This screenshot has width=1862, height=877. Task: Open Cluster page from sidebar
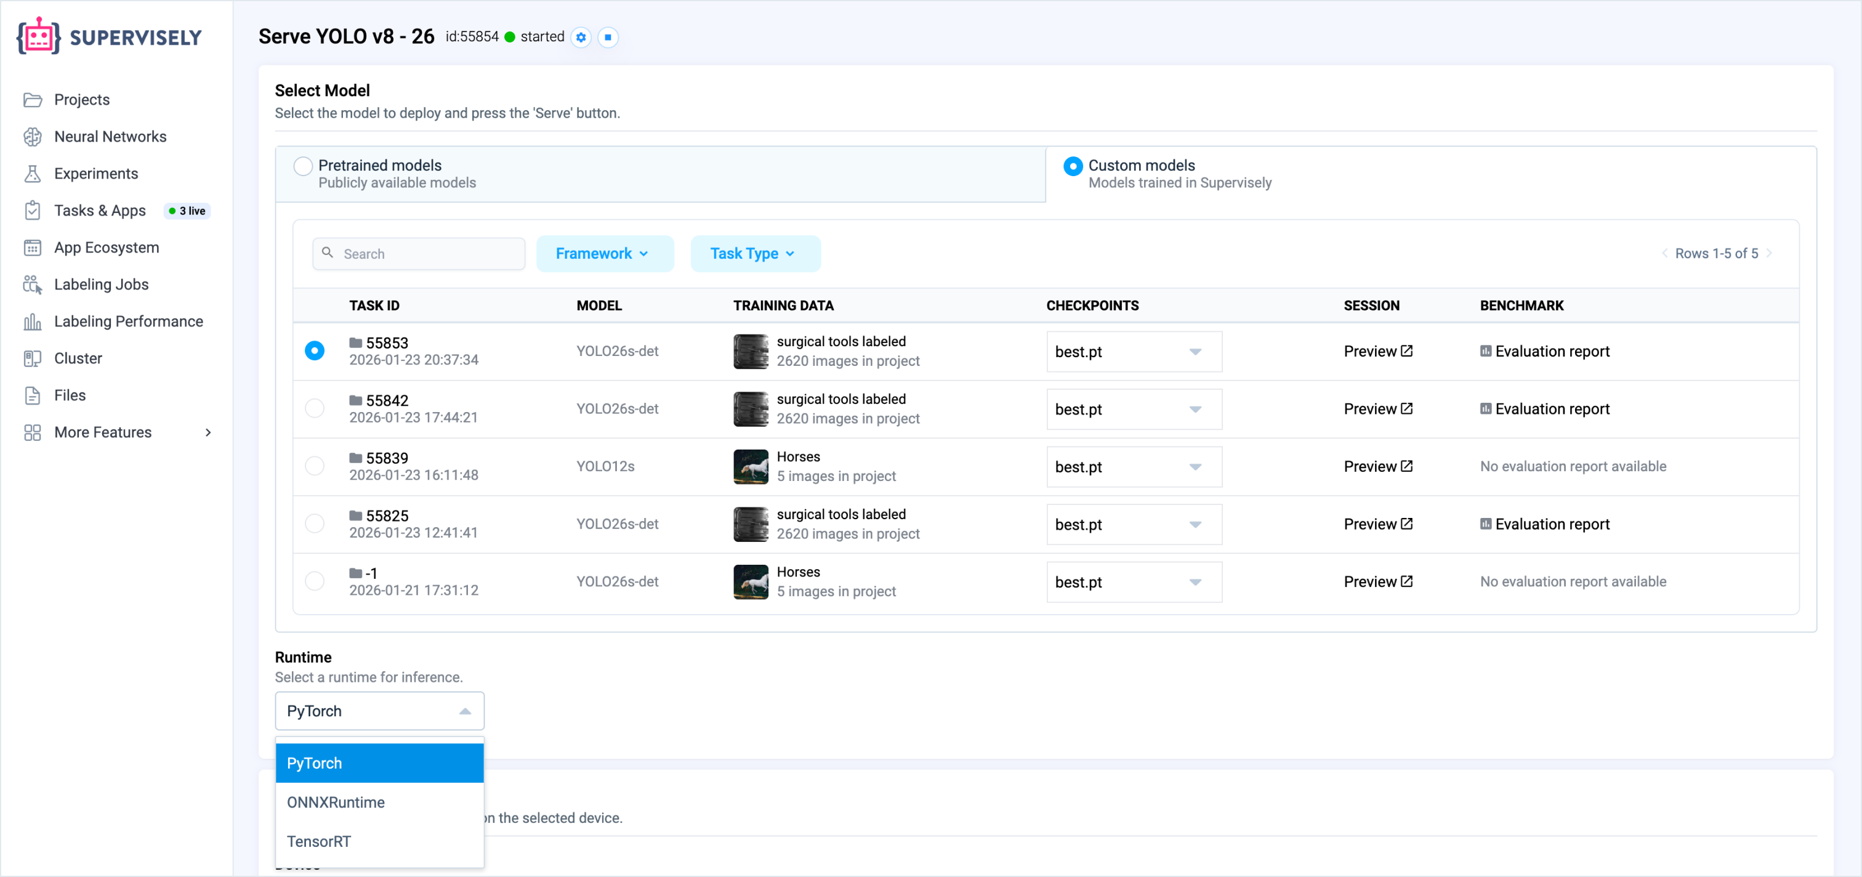pyautogui.click(x=78, y=358)
